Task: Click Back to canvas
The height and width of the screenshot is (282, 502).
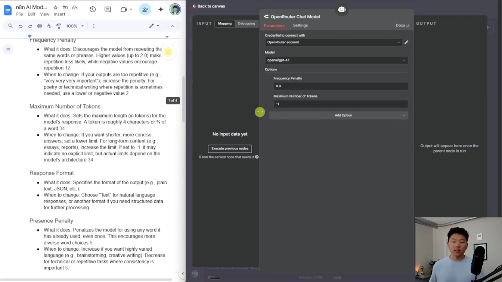Action: (x=209, y=6)
